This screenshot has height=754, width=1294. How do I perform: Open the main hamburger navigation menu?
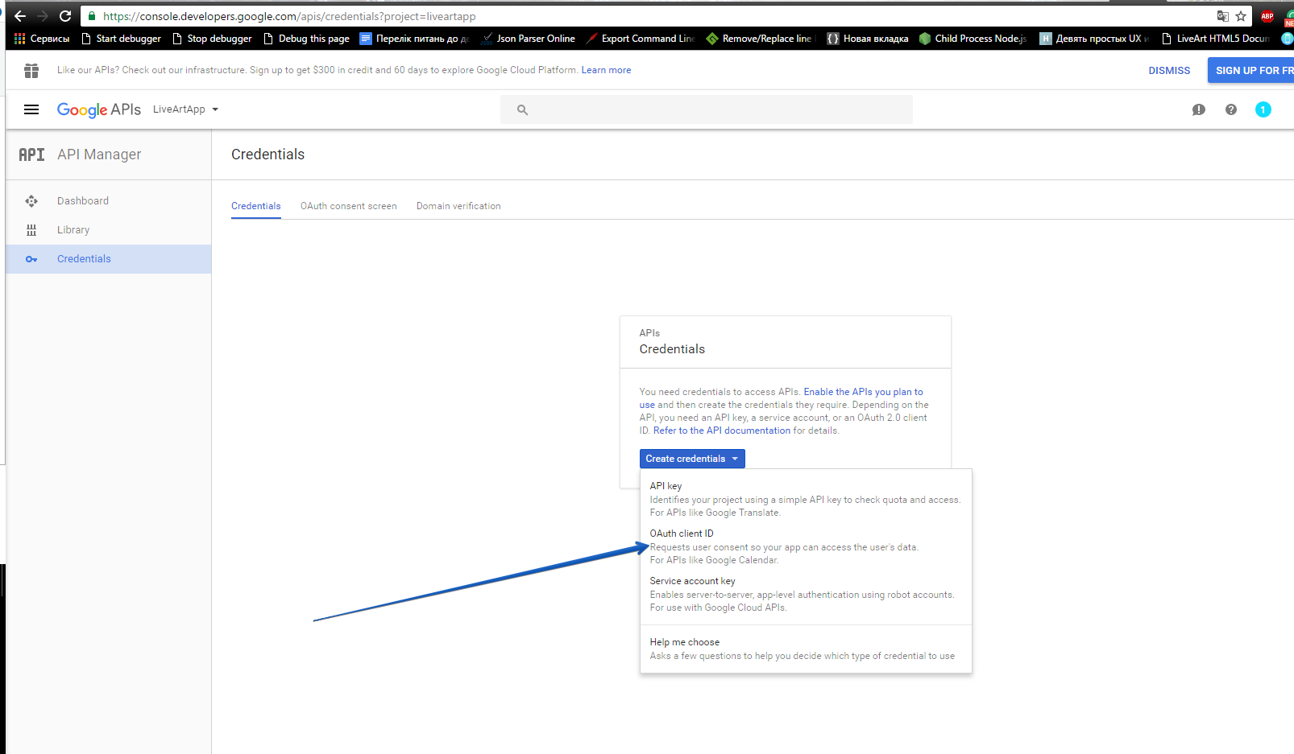point(31,109)
